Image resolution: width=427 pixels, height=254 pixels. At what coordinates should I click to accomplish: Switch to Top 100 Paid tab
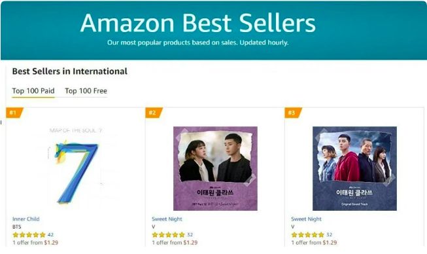pos(33,91)
